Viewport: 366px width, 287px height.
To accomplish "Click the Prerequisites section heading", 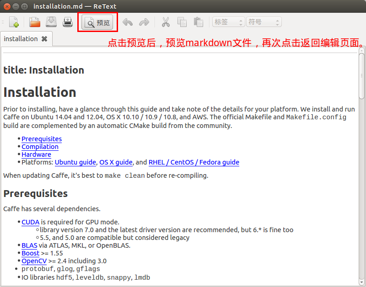I will click(36, 194).
